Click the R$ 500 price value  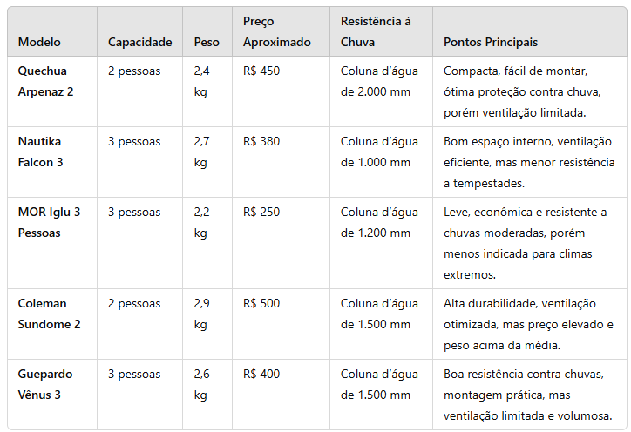261,304
